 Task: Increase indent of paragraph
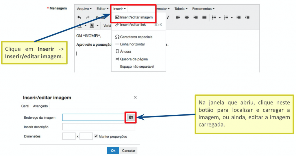coord(247,18)
